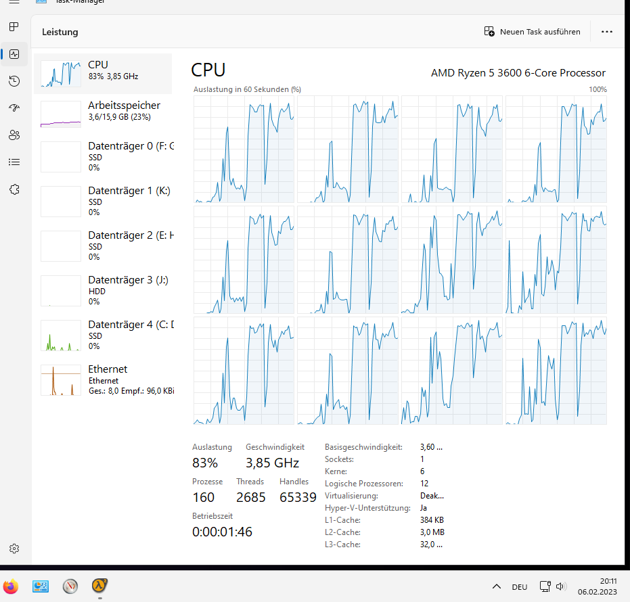Click AMD Ryzen 5 3600 processor name

point(518,72)
